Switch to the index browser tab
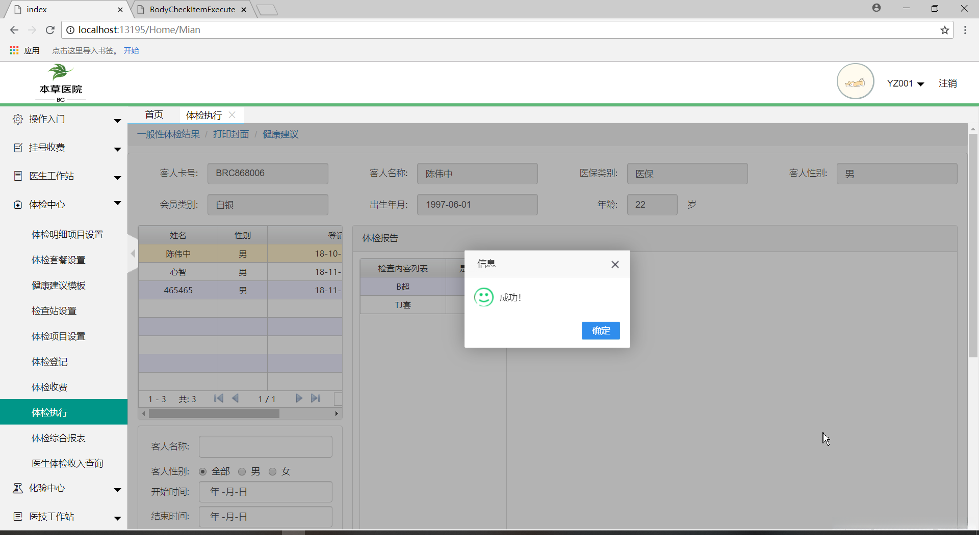The width and height of the screenshot is (979, 535). pyautogui.click(x=66, y=10)
